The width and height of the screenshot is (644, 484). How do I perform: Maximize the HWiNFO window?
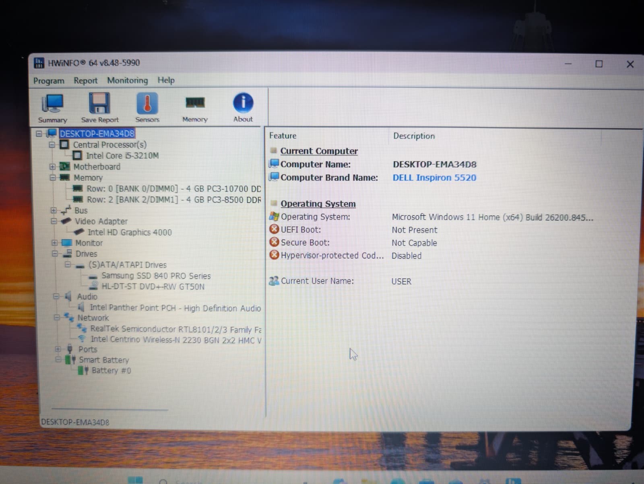(x=599, y=64)
